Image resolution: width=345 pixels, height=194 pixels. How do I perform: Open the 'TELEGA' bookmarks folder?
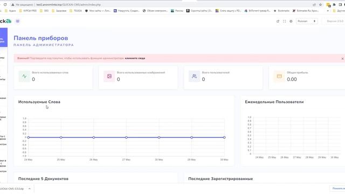point(75,11)
